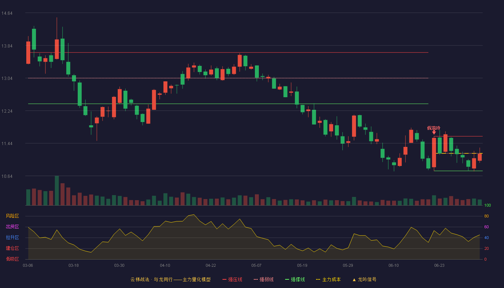Select the 低吸区 zone label
The height and width of the screenshot is (288, 504).
click(x=12, y=259)
